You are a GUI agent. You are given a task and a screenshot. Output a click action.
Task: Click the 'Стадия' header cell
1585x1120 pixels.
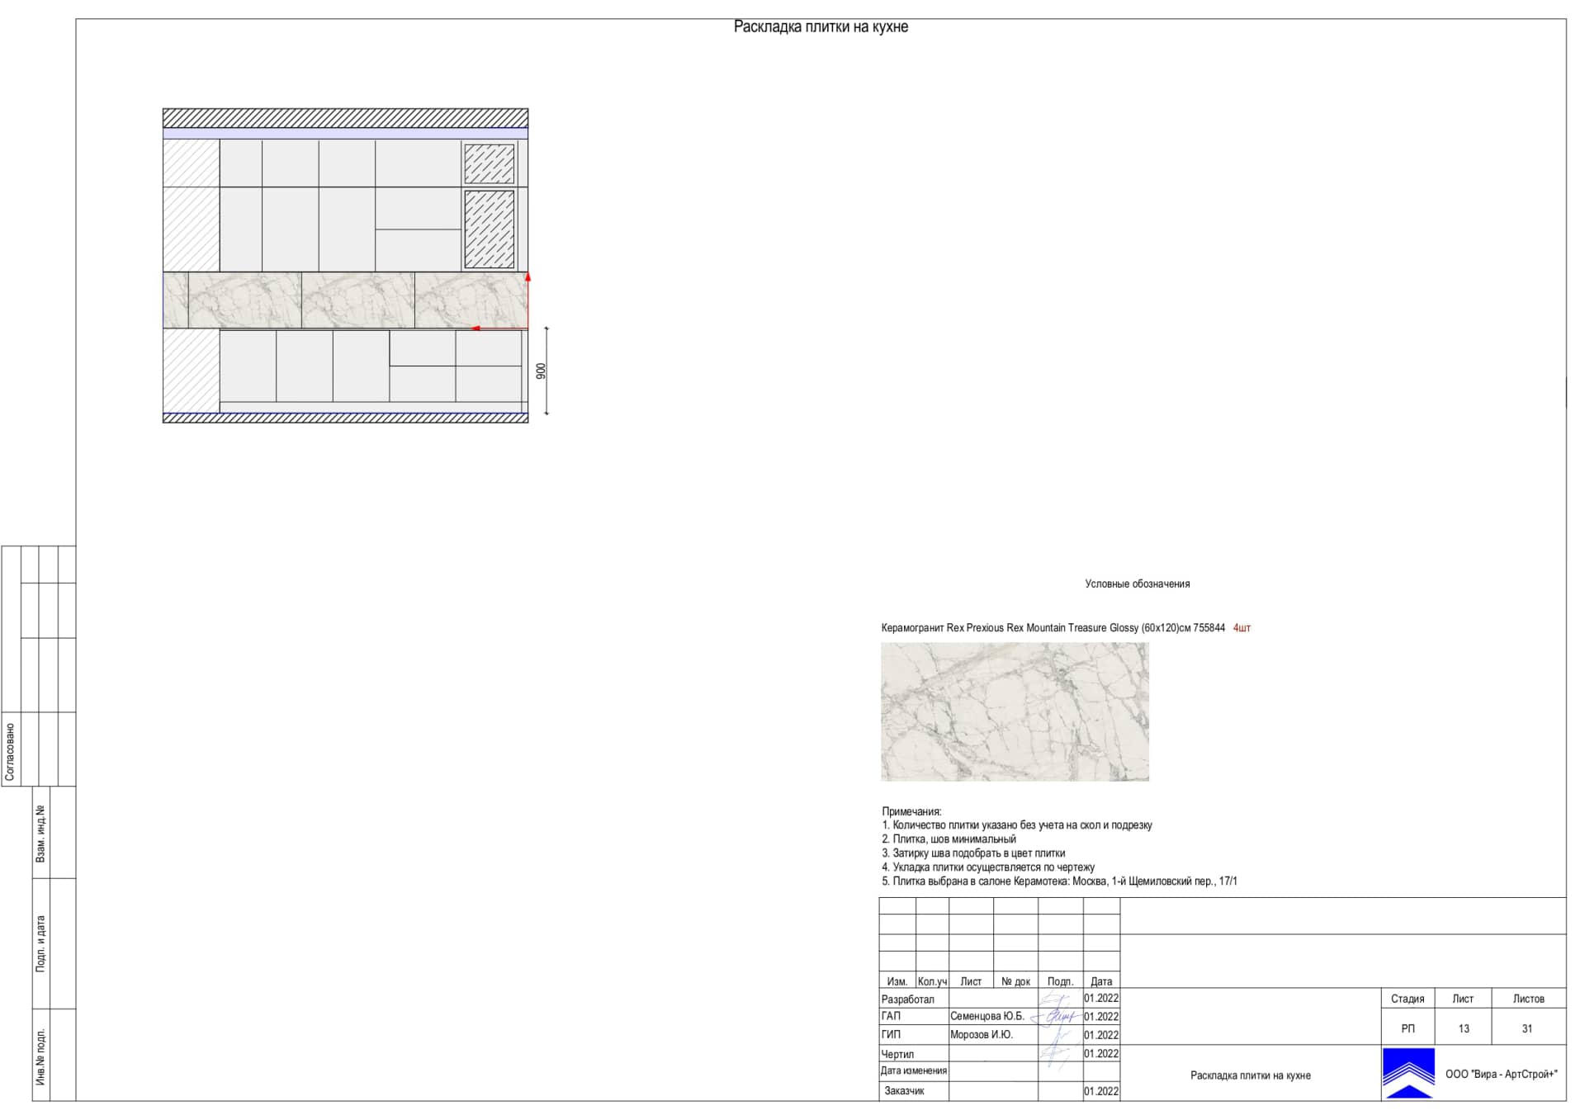[x=1408, y=999]
